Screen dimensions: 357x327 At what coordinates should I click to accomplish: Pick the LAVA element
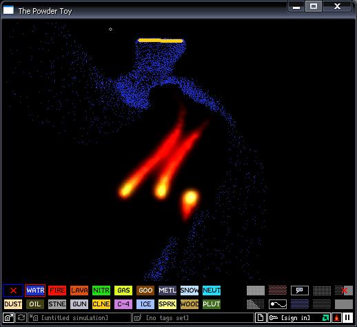pos(79,291)
